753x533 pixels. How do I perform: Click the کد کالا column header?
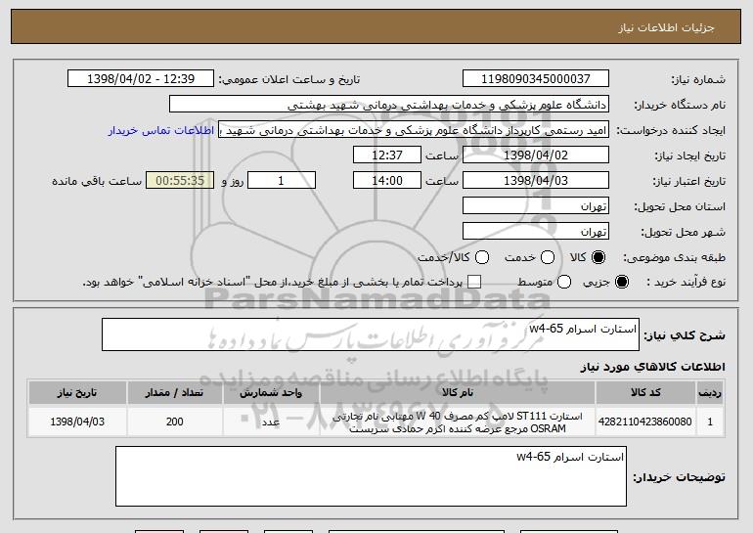[x=645, y=393]
